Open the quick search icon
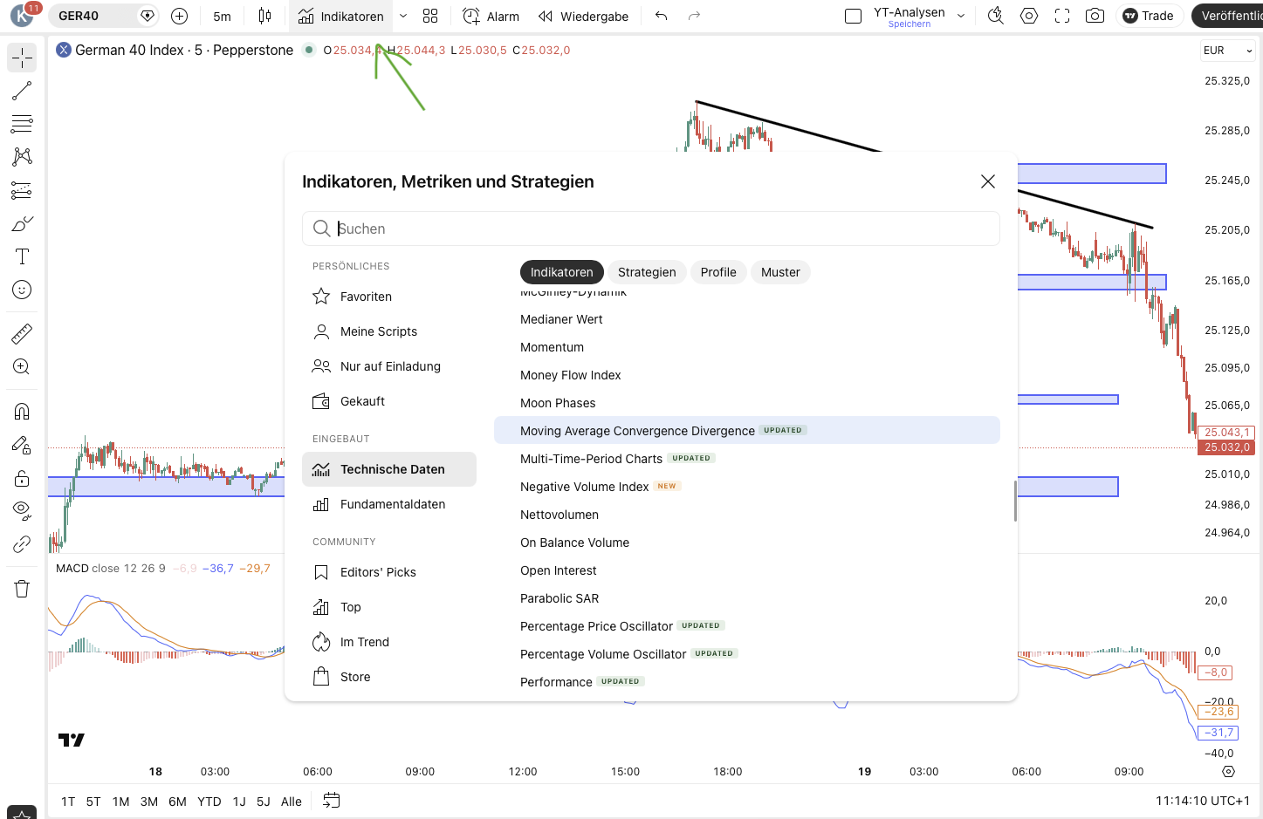 coord(996,16)
